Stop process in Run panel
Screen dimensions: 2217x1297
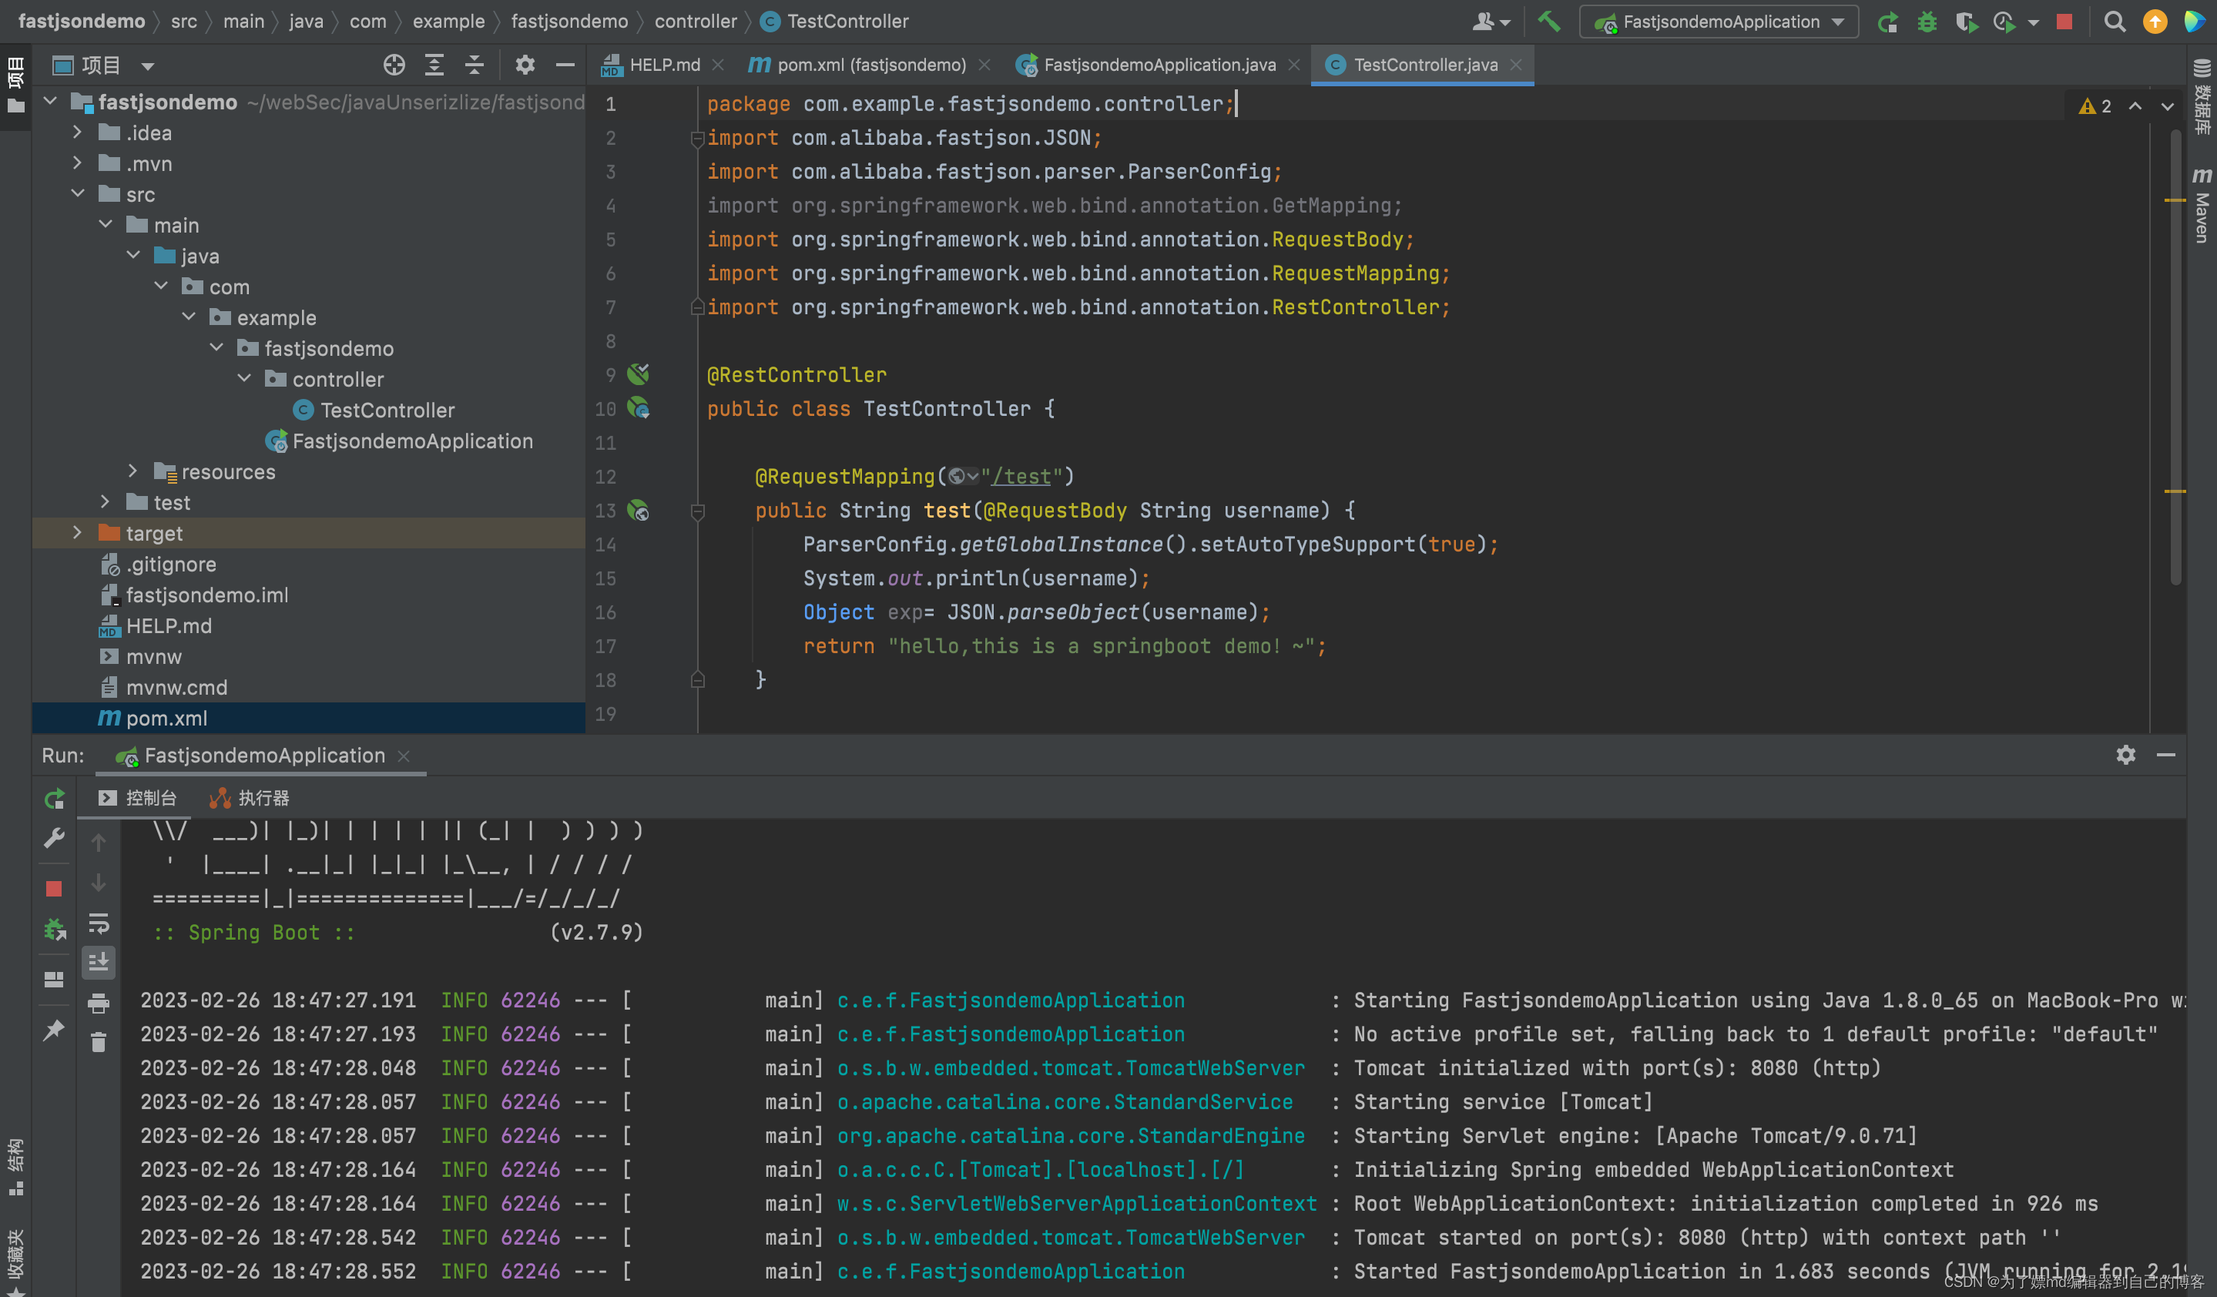[x=54, y=889]
